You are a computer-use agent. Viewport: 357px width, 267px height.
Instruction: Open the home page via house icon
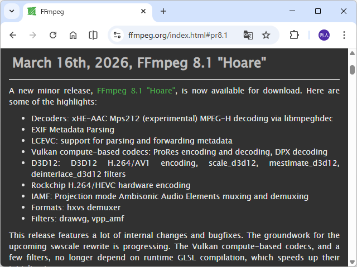click(73, 35)
